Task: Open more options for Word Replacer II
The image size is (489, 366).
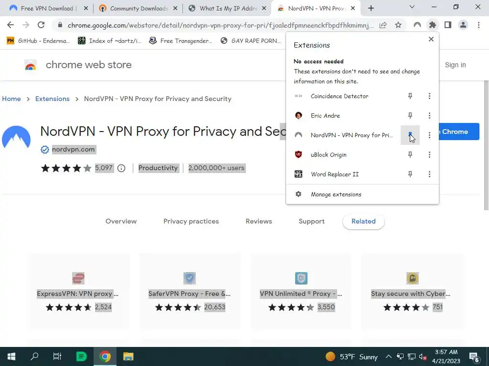Action: [429, 174]
